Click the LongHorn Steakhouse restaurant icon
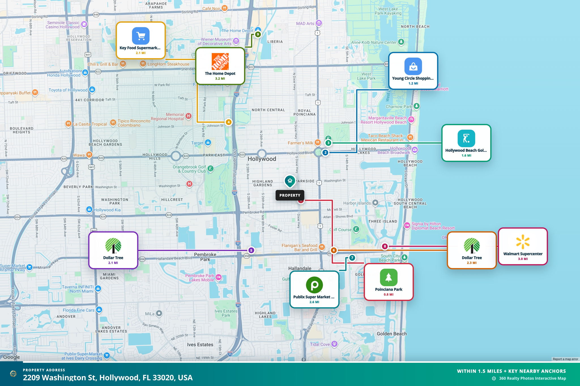This screenshot has height=386, width=580. pyautogui.click(x=143, y=64)
